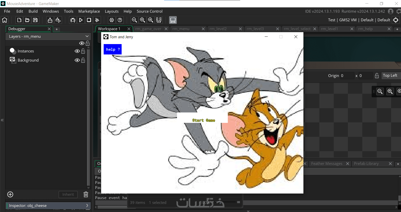Open the Feather Messages tab
Viewport: 401px width, 212px height.
click(327, 164)
